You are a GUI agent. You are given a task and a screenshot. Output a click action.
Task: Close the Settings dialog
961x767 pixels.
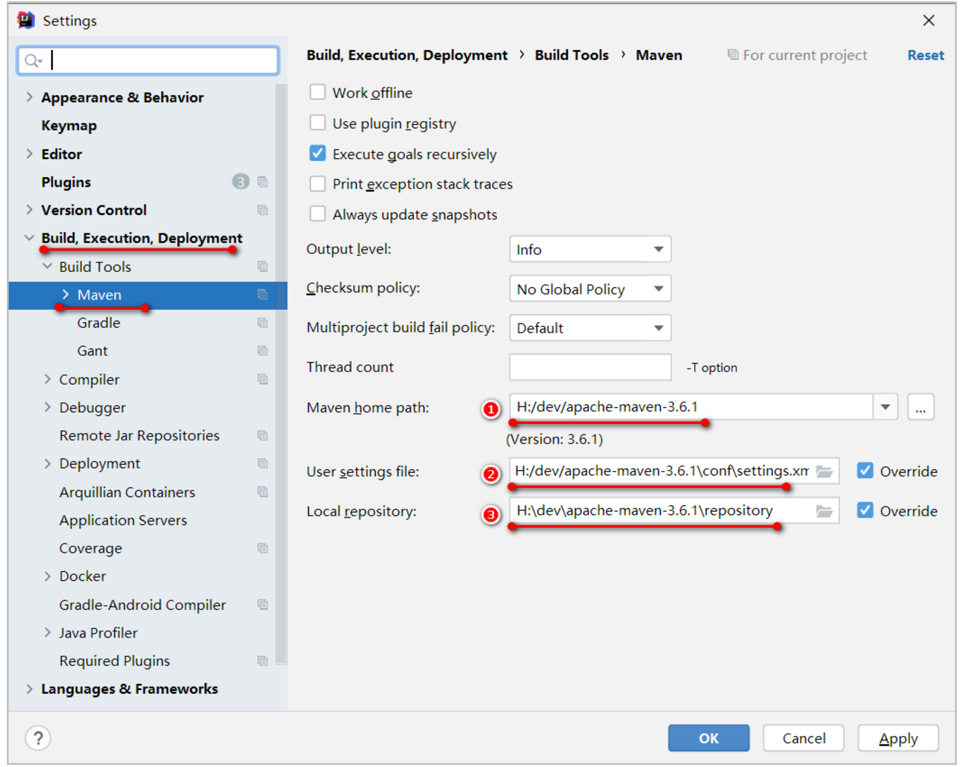point(929,21)
